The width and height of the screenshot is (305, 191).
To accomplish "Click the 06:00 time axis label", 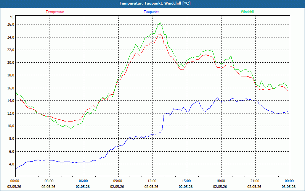I will tap(84, 181).
